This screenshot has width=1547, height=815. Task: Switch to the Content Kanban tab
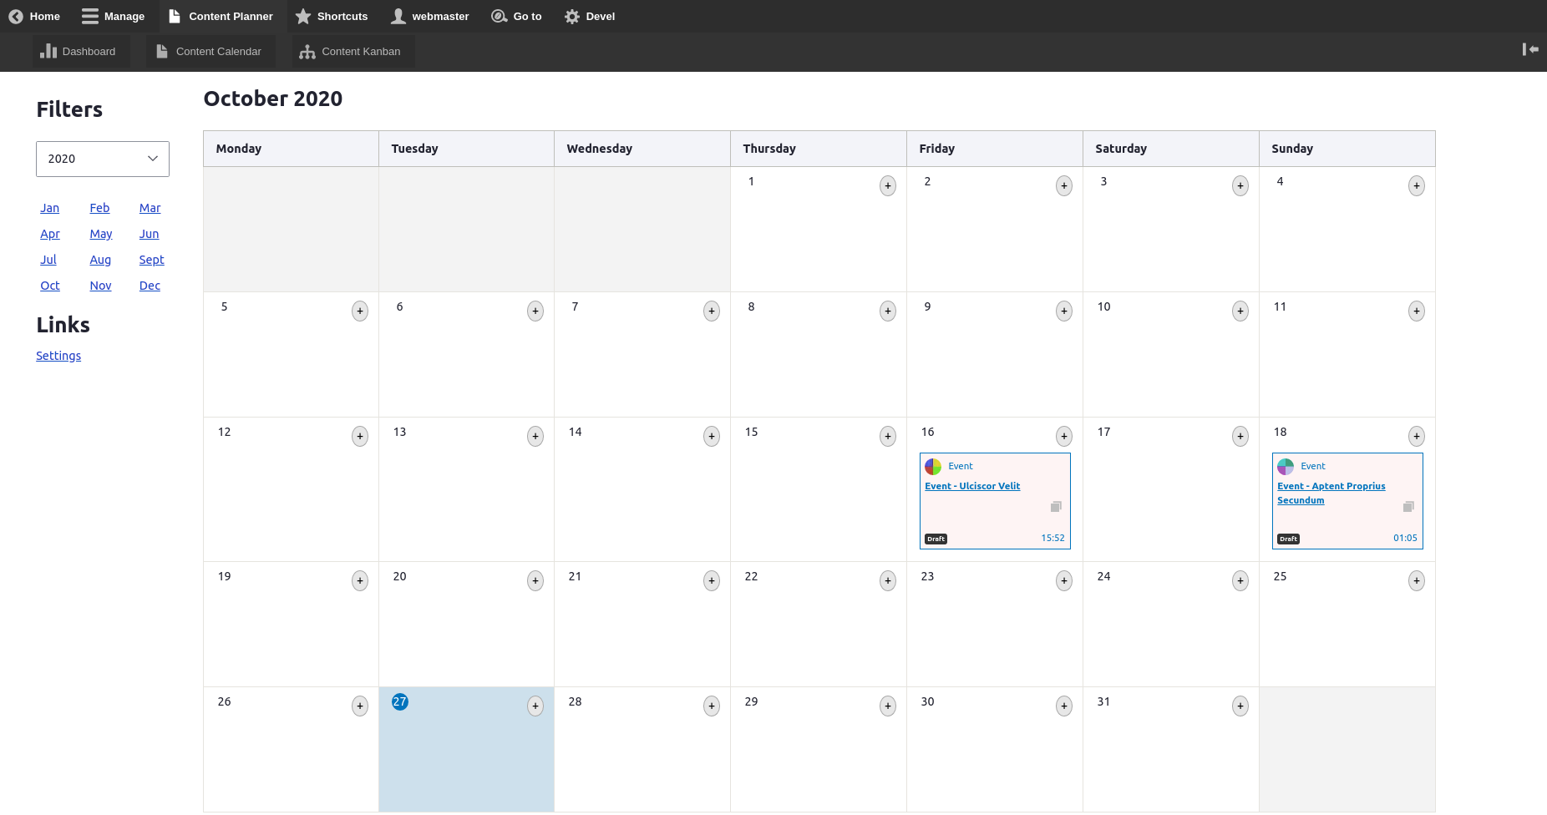pyautogui.click(x=351, y=51)
